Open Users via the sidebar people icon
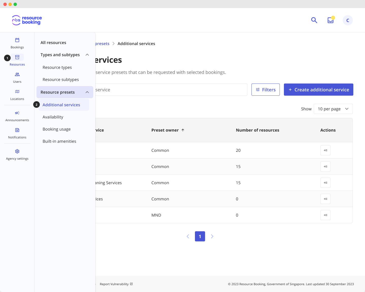Screen dimensions: 365x292 pos(17,74)
